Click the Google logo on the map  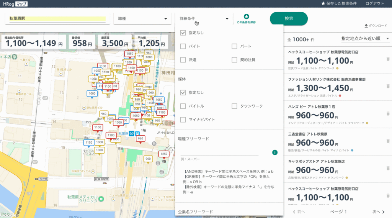click(x=9, y=215)
